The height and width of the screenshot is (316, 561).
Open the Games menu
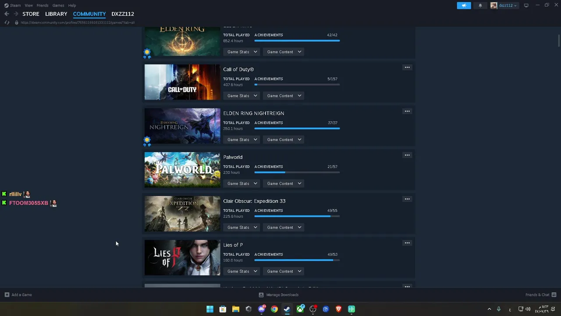coord(58,5)
